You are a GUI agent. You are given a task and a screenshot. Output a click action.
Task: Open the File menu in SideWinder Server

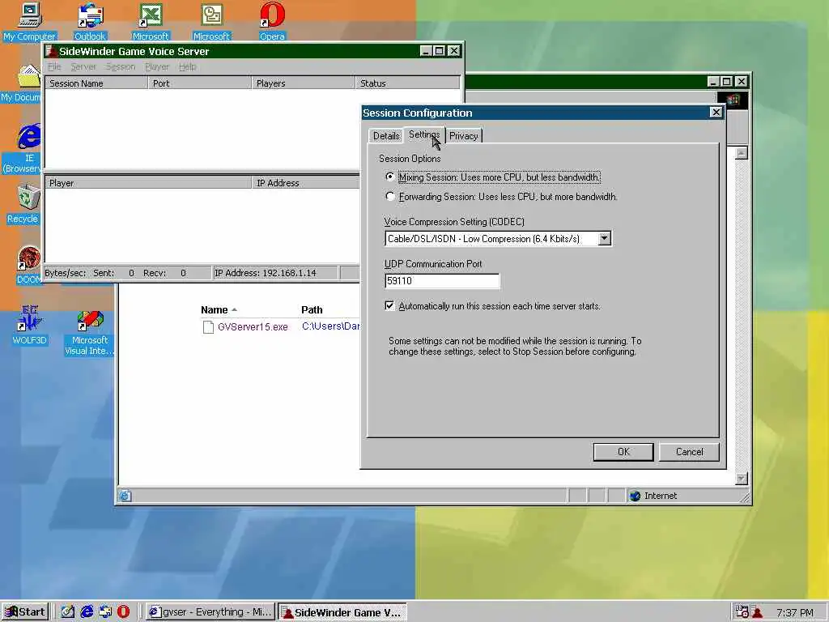pos(54,66)
